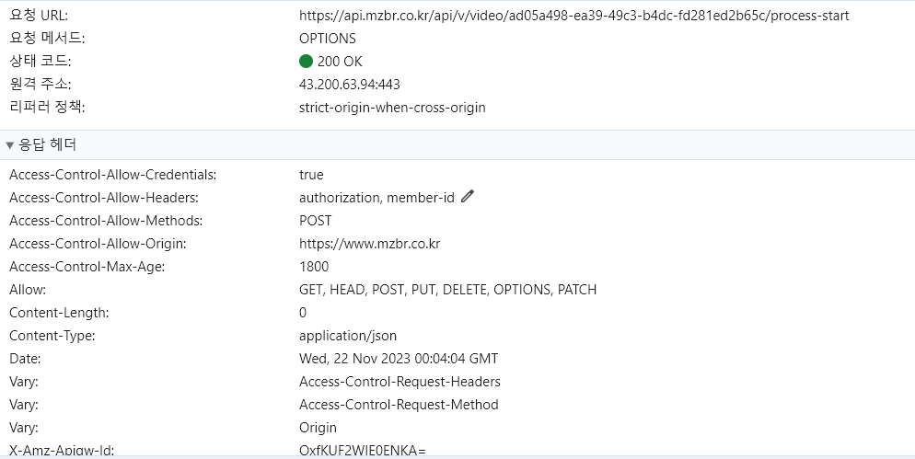
Task: Click the OPTIONS request method value
Action: (x=328, y=39)
